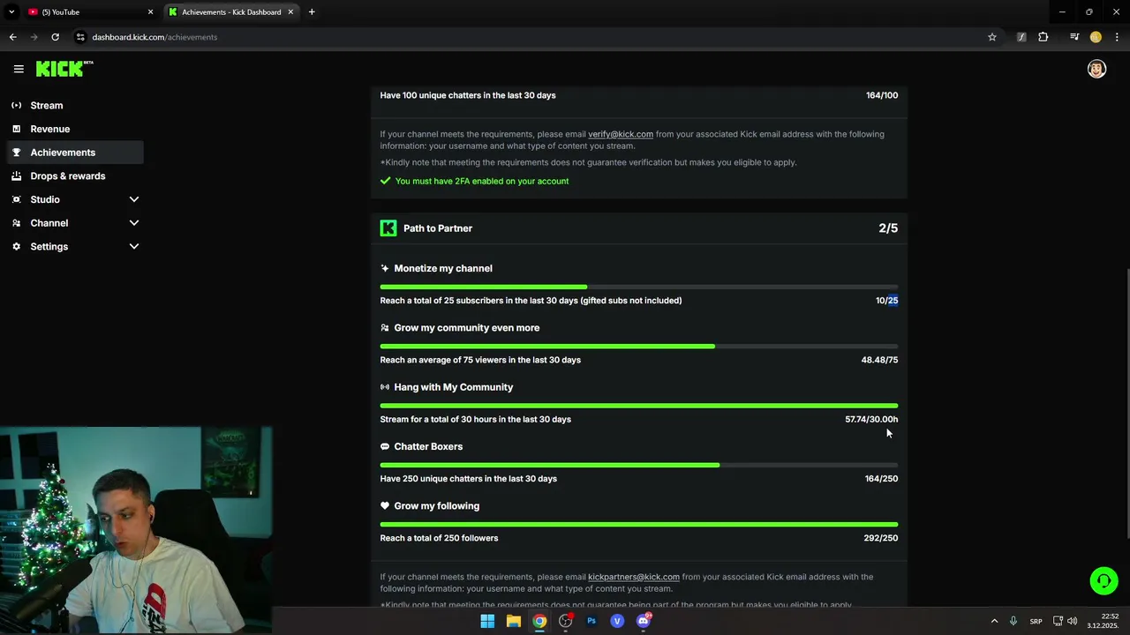Click the 57.74/30.00h hours value
1130x635 pixels.
click(871, 419)
